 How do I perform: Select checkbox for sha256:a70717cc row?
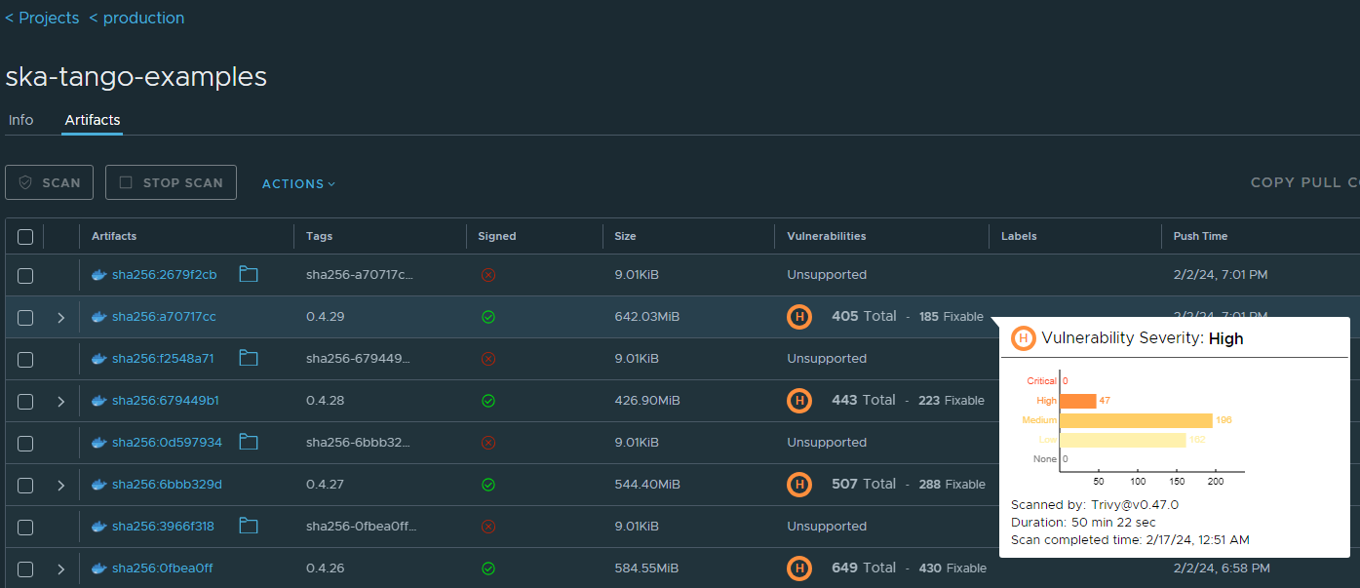pyautogui.click(x=25, y=318)
